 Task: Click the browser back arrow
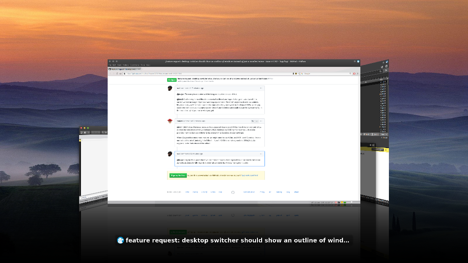click(110, 73)
